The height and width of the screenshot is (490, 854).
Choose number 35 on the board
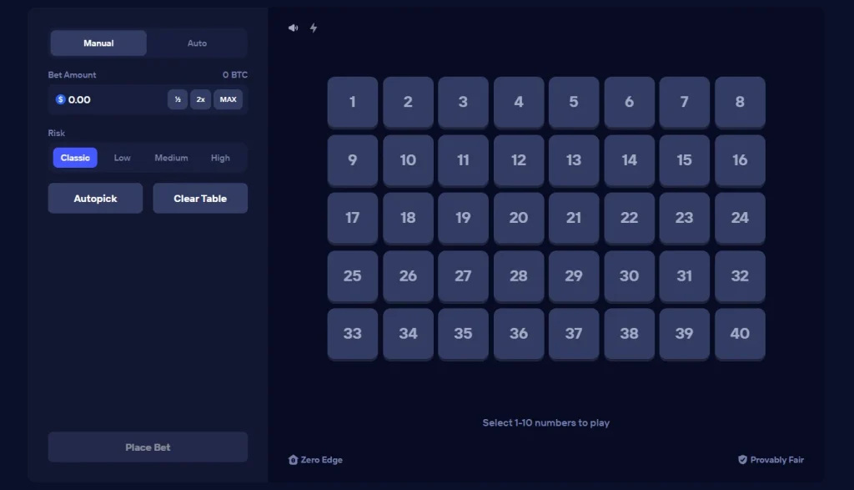coord(463,334)
